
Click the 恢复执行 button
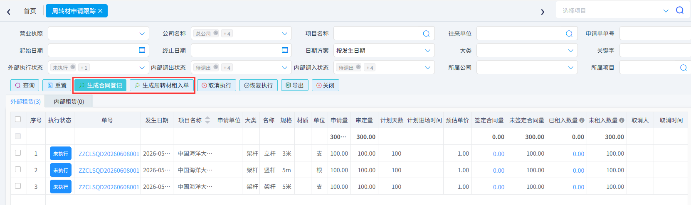[x=259, y=85]
